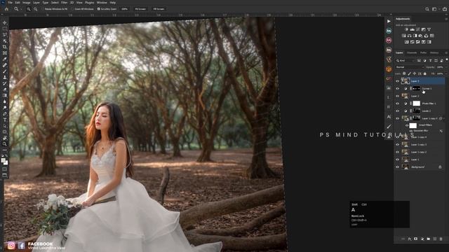This screenshot has width=449, height=252.
Task: Select the Brush tool
Action: click(5, 71)
